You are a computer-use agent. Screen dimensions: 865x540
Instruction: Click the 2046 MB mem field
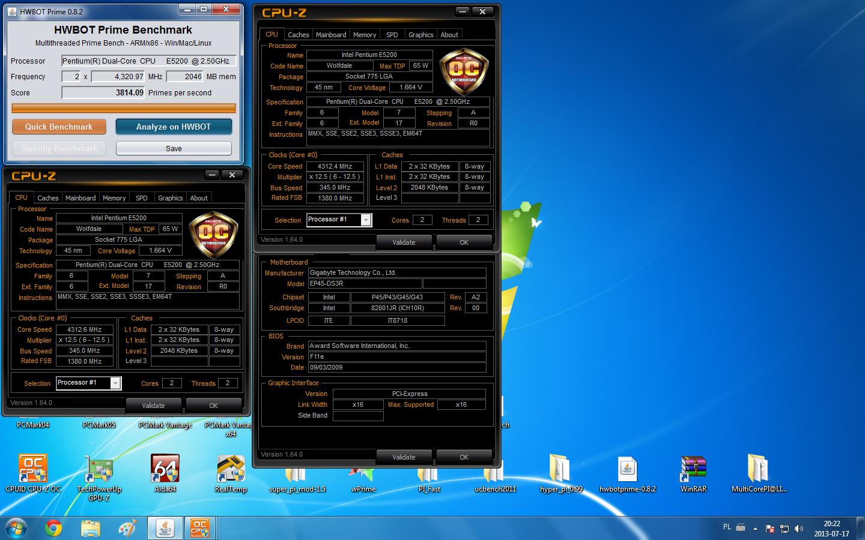tap(184, 77)
